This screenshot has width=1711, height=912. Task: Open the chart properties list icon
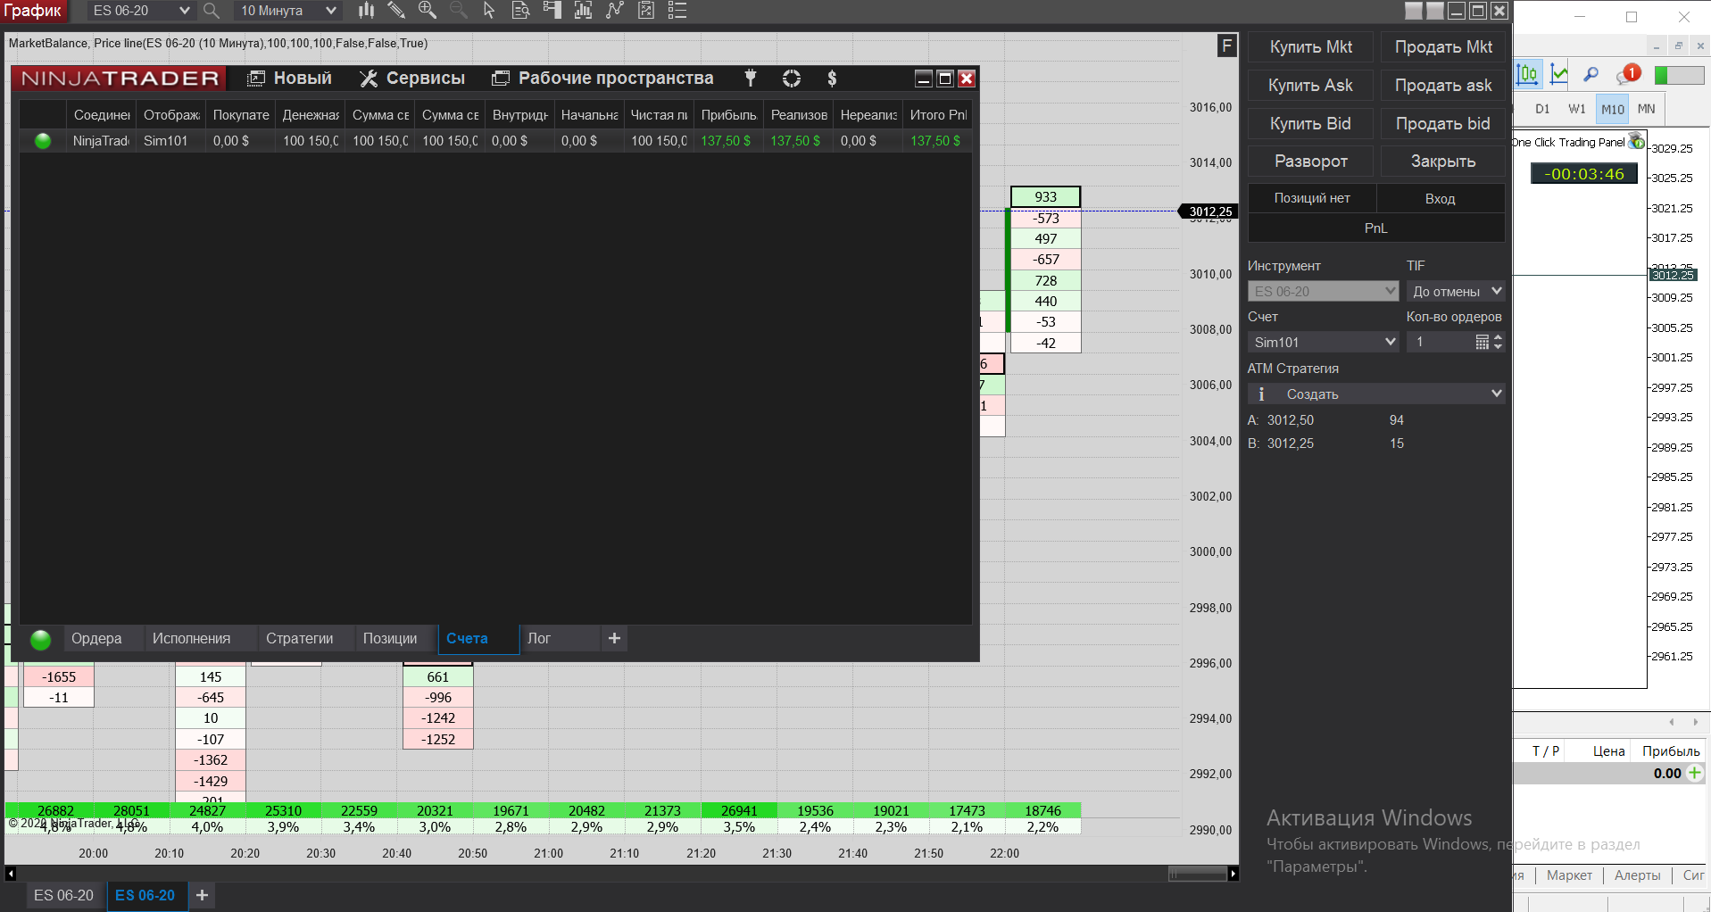(677, 11)
